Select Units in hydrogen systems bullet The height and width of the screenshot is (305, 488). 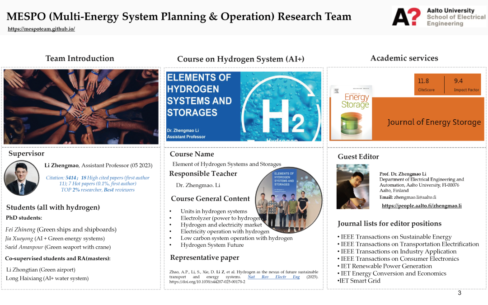pyautogui.click(x=214, y=211)
